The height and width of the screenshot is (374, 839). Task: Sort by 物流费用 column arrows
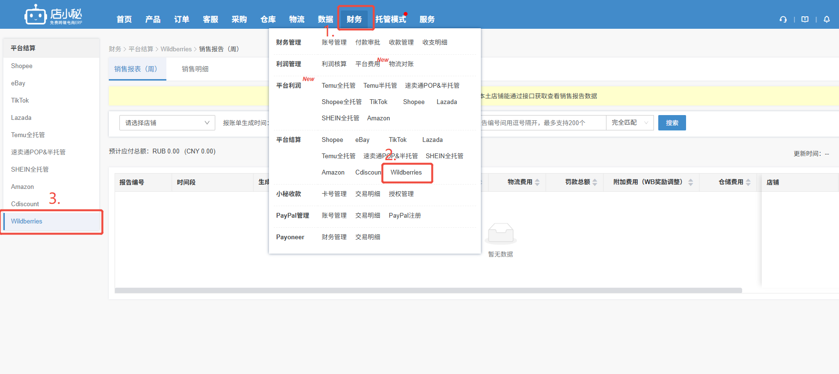pos(537,182)
